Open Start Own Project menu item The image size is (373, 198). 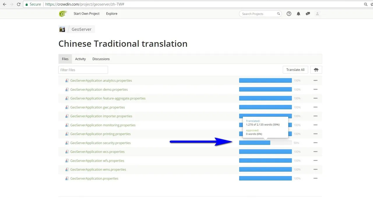pyautogui.click(x=87, y=14)
